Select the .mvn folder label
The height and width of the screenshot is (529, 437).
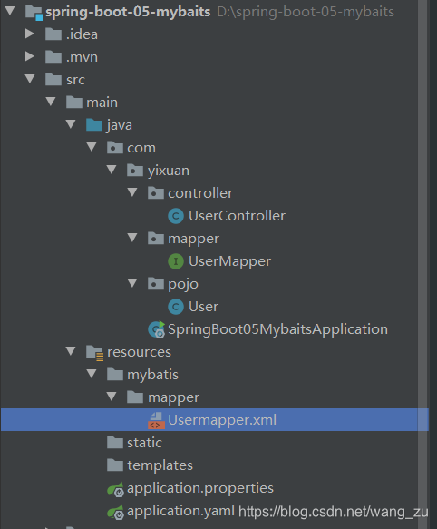point(82,57)
